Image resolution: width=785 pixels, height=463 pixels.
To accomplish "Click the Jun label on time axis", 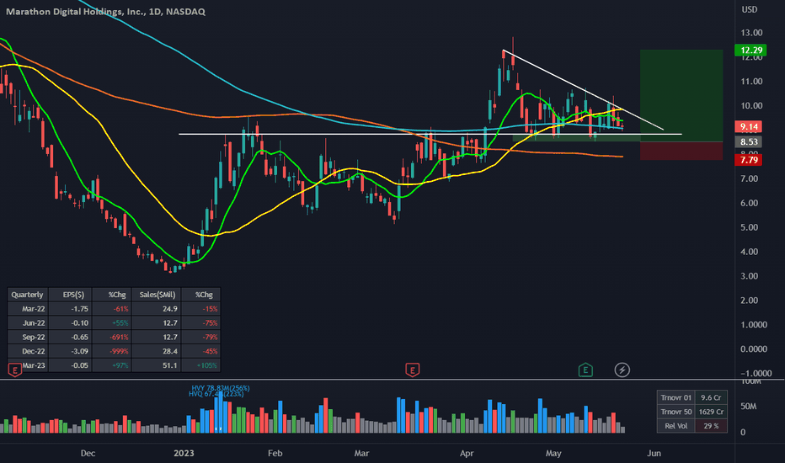I will (654, 453).
